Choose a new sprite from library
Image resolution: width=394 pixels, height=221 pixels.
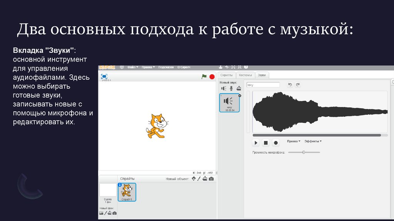pos(194,179)
